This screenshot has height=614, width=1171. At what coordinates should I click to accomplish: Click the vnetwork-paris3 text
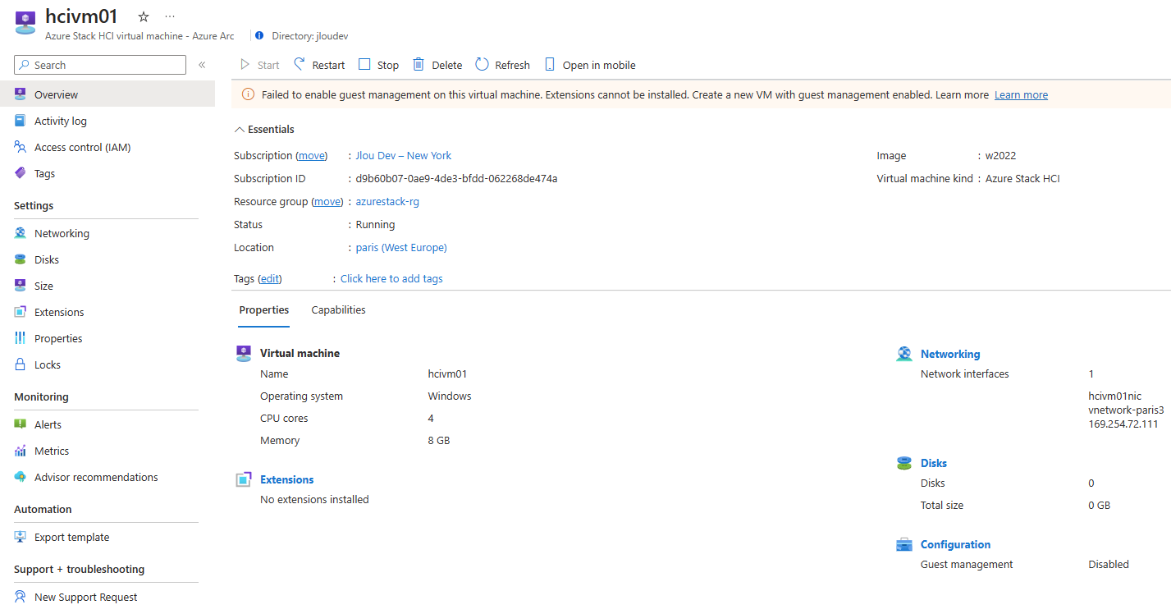pyautogui.click(x=1126, y=410)
